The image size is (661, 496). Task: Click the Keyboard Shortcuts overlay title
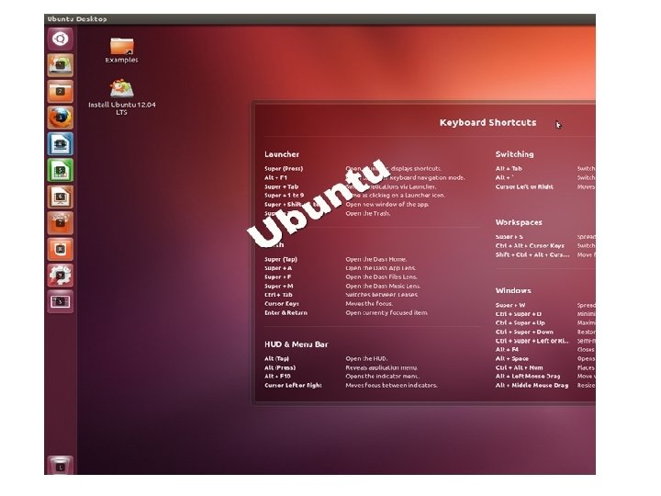point(487,123)
